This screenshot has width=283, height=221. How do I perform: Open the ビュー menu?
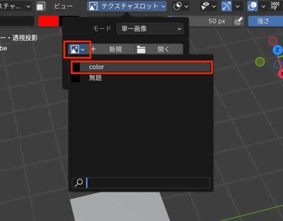point(63,6)
